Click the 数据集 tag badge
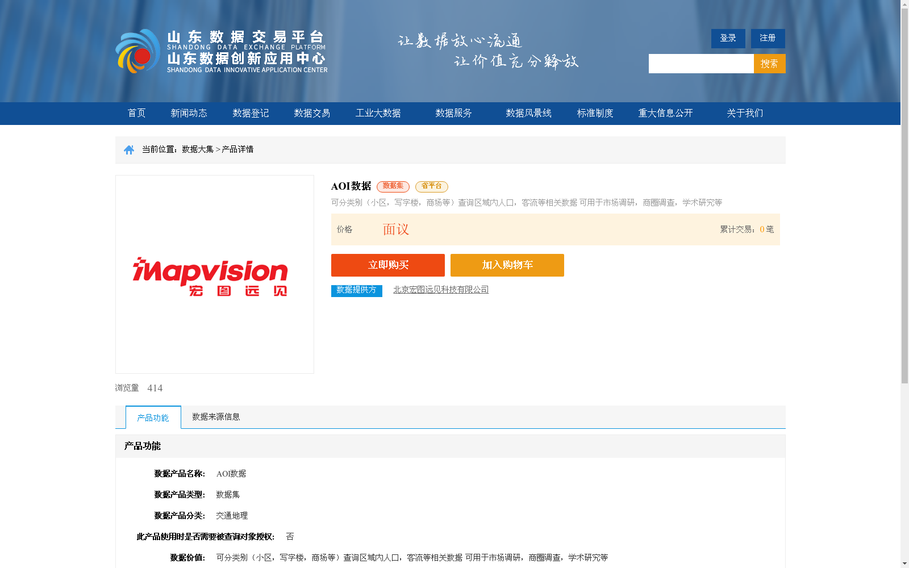The width and height of the screenshot is (909, 568). tap(393, 186)
